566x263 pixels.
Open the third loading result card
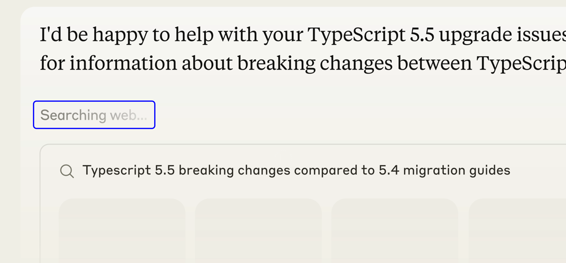395,230
